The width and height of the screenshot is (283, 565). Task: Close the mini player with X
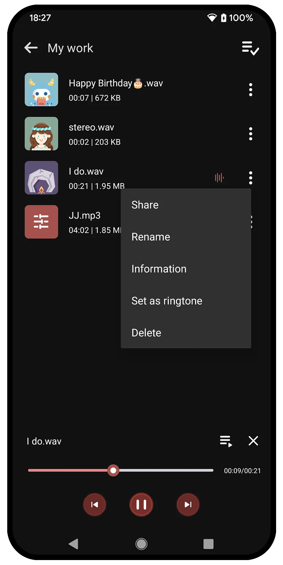253,441
